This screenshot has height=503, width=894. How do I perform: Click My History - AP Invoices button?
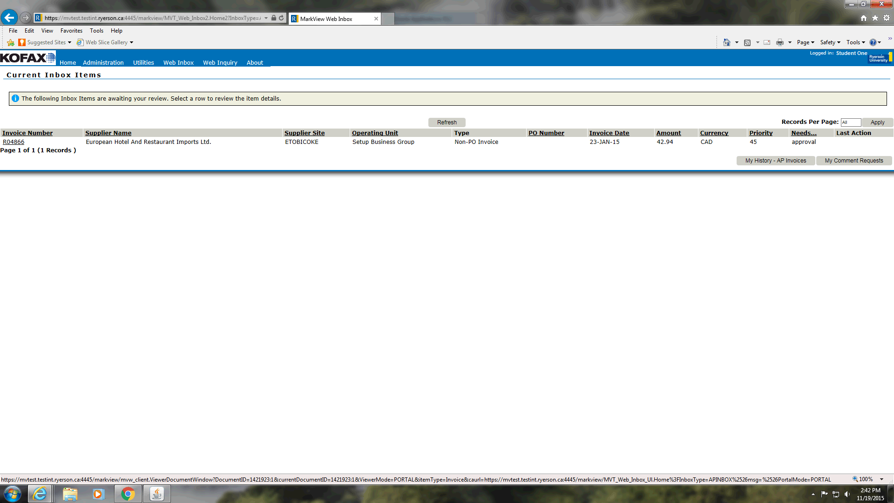775,161
